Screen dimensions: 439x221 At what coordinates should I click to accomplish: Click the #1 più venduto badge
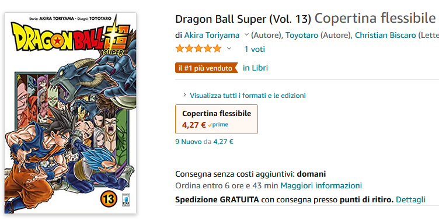pos(206,68)
